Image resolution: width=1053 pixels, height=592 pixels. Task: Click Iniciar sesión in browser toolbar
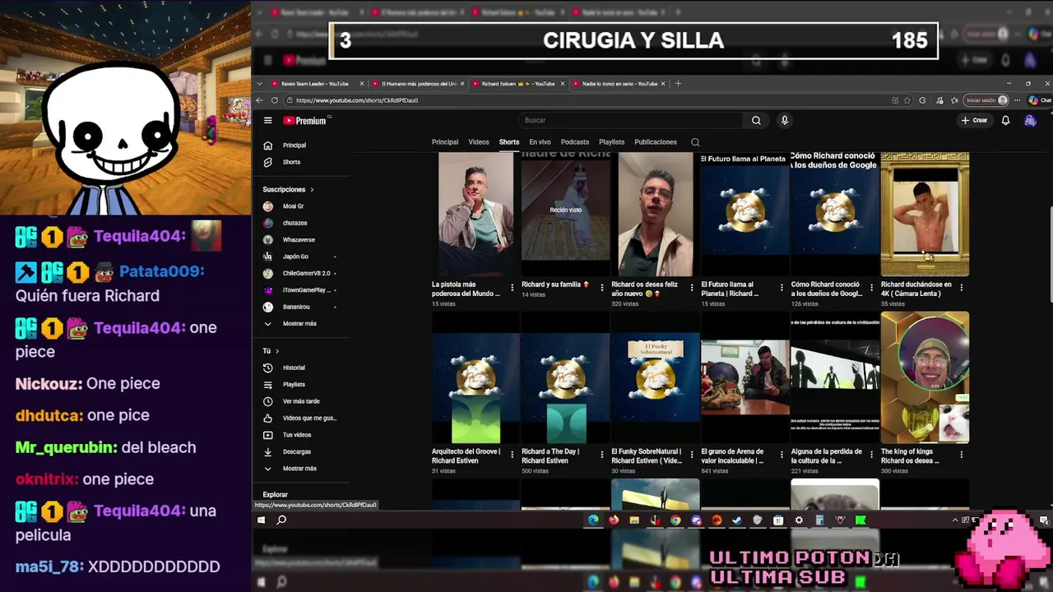pos(987,100)
